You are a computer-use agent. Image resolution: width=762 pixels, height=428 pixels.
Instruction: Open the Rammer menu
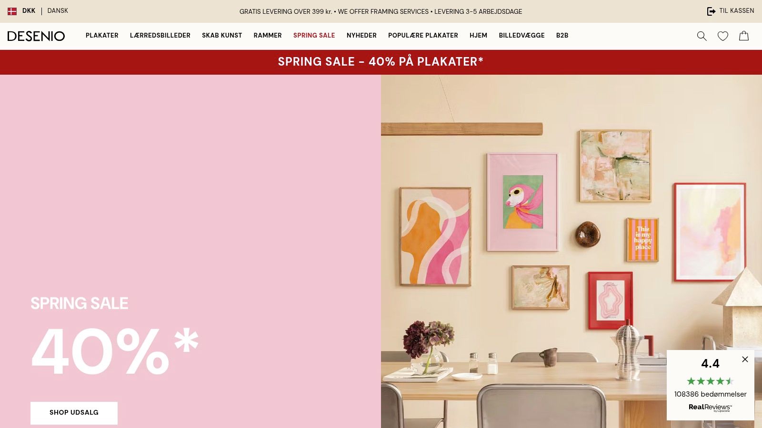click(268, 36)
